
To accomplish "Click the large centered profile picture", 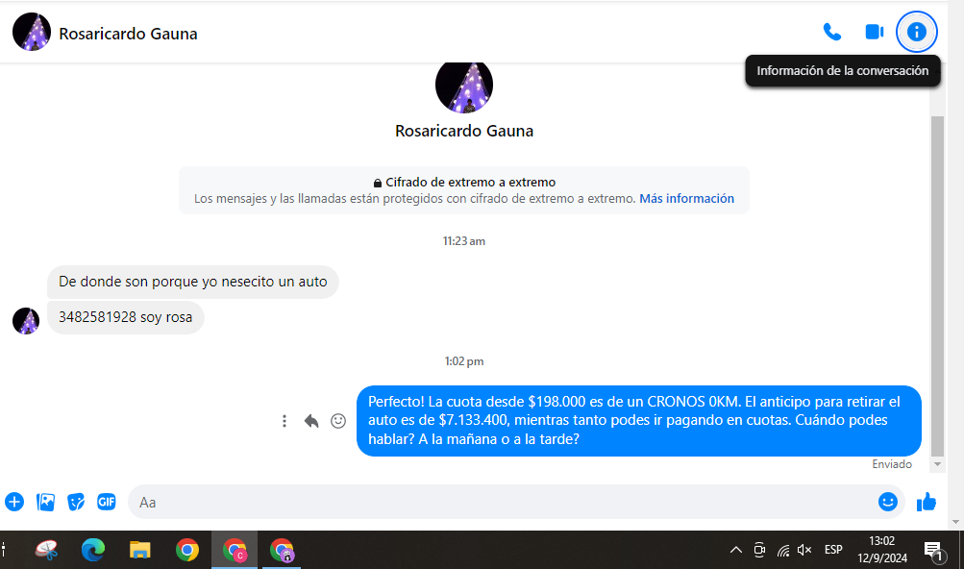I will [x=464, y=87].
